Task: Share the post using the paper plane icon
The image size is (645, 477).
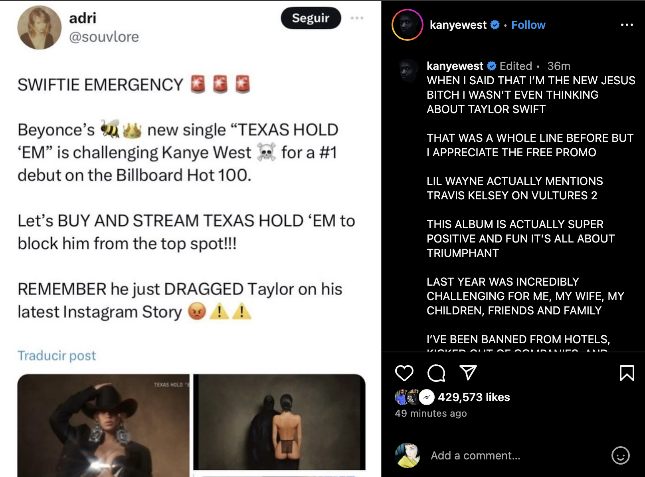Action: click(468, 372)
